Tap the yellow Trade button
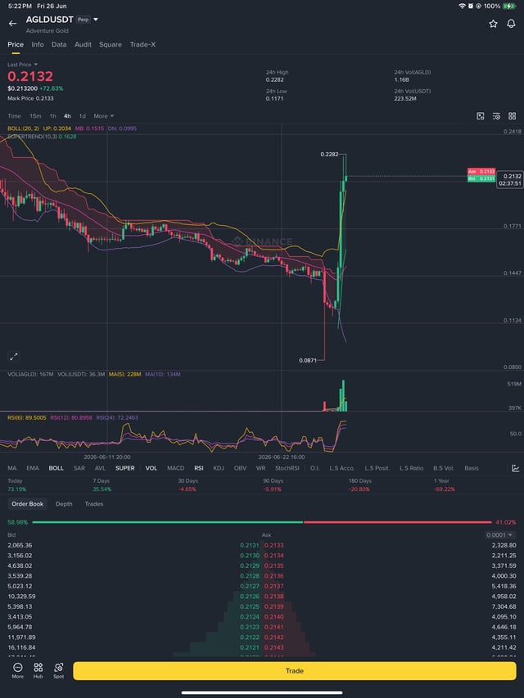Viewport: 524px width, 698px height. click(295, 670)
